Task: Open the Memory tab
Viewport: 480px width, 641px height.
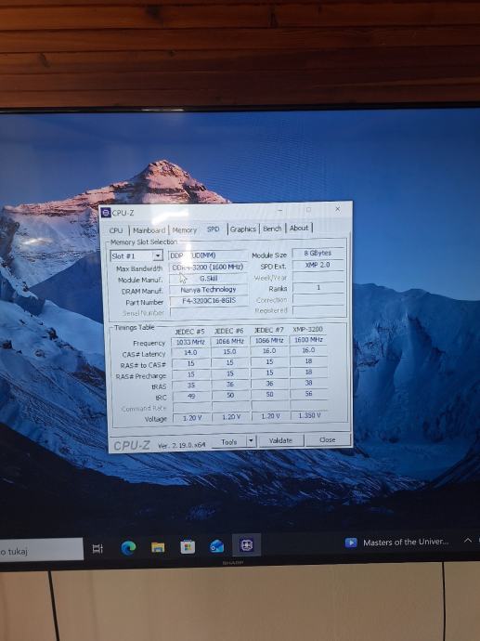Action: (184, 230)
